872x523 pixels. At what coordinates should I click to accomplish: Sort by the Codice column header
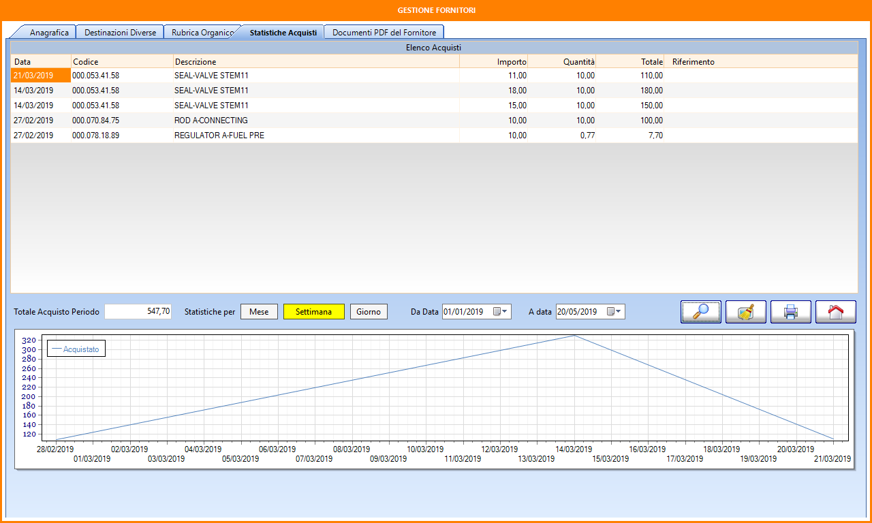[x=122, y=61]
